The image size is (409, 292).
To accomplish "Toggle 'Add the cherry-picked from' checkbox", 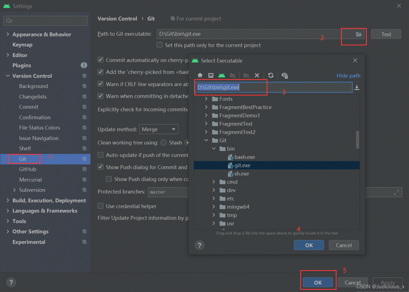I will coord(100,72).
